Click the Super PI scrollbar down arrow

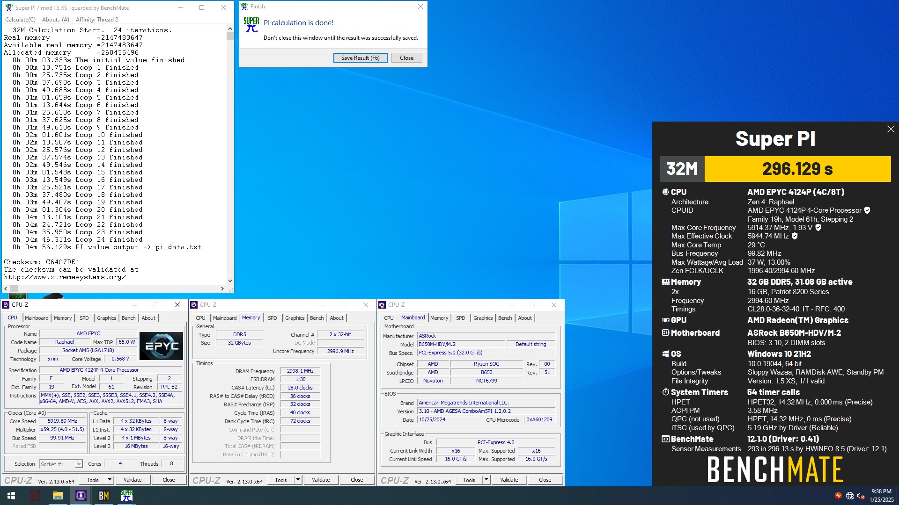point(230,281)
